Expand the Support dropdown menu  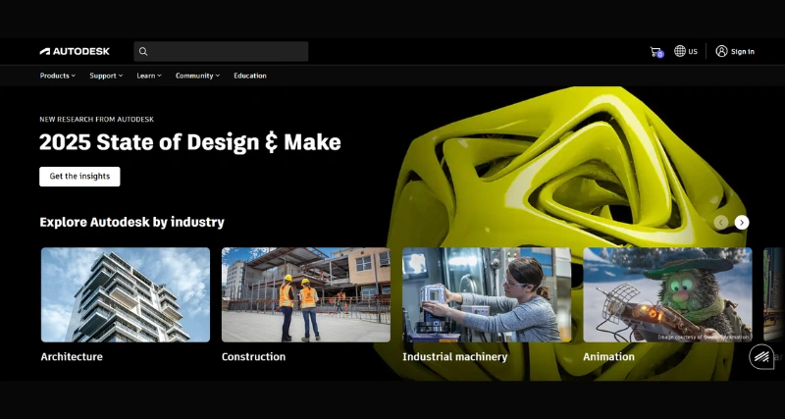tap(106, 76)
